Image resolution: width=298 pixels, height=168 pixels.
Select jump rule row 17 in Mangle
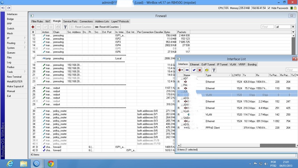pos(103,58)
